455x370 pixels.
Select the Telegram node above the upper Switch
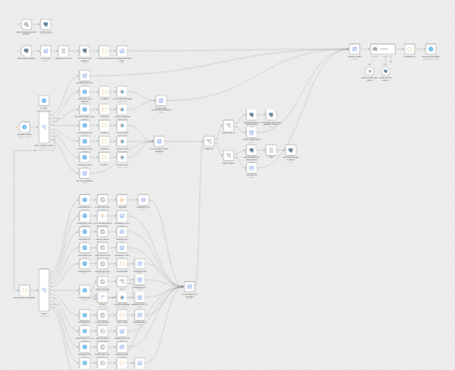[44, 101]
